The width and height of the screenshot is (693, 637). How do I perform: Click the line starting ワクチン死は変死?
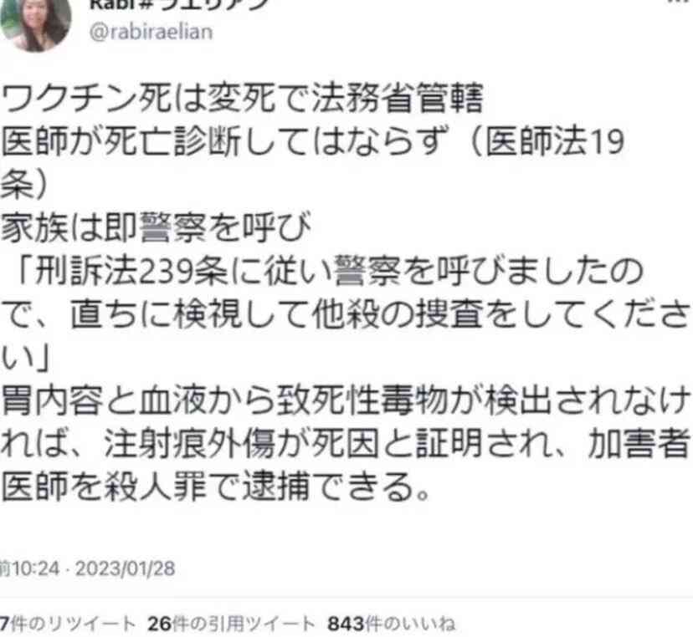[x=242, y=99]
